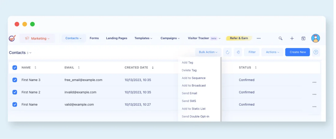Open the more options ellipsis in navigation

click(259, 39)
